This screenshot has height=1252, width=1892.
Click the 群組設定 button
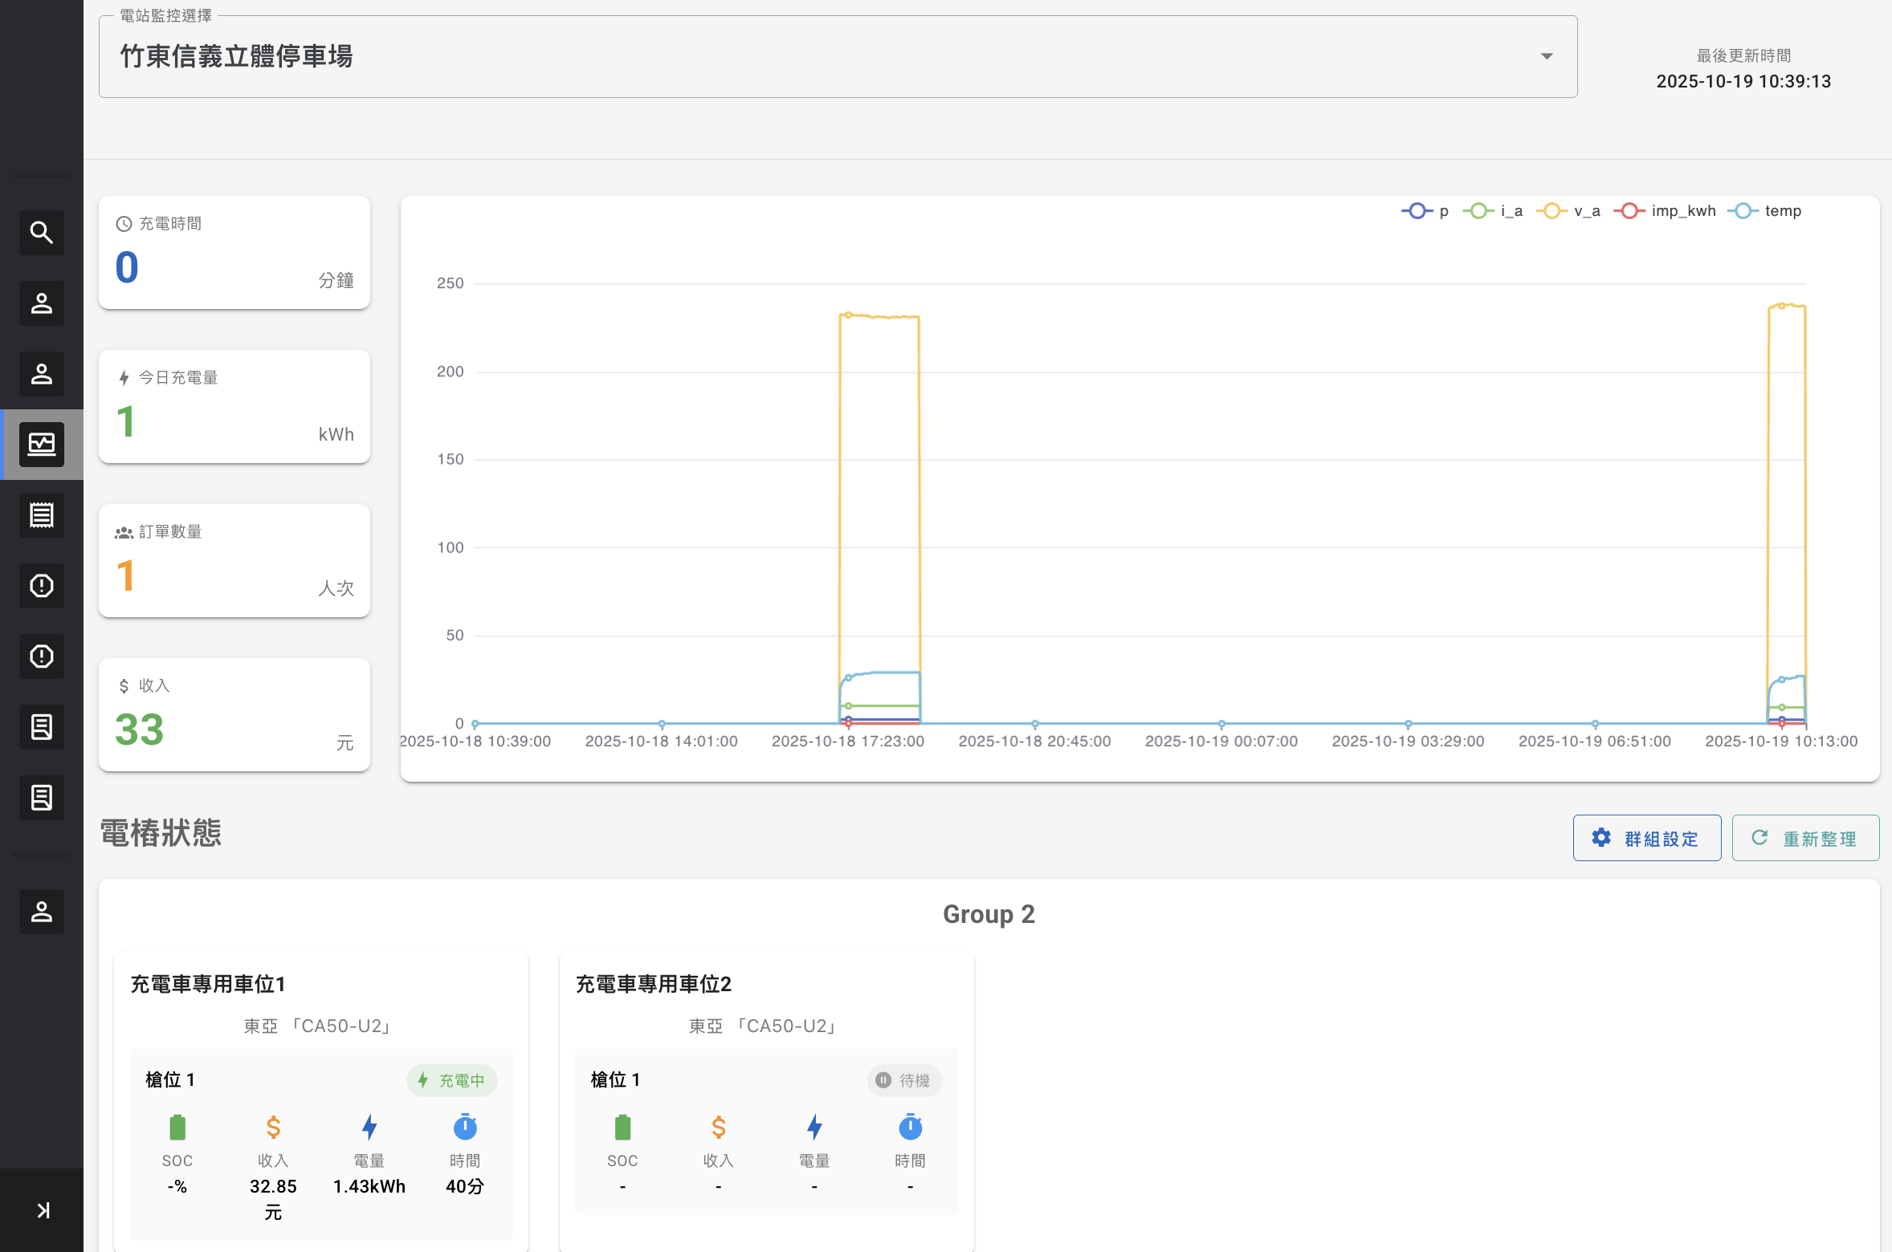click(x=1647, y=838)
